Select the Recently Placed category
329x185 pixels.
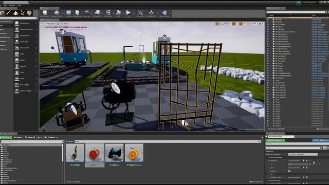pyautogui.click(x=6, y=22)
